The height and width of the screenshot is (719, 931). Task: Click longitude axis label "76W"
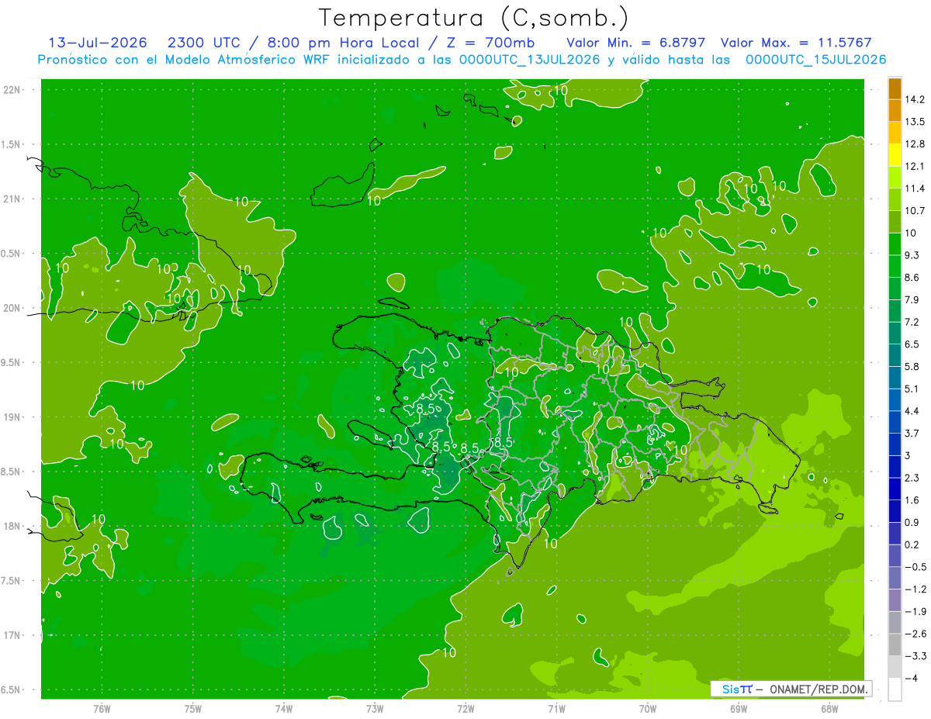click(x=102, y=709)
